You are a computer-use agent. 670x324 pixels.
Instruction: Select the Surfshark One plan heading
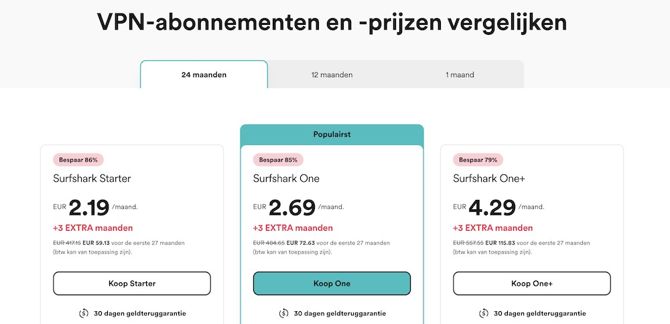click(286, 178)
